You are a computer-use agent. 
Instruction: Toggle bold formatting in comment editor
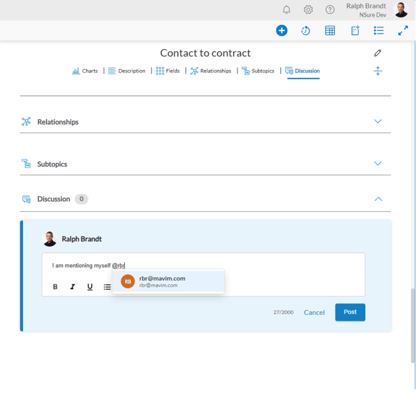[55, 287]
